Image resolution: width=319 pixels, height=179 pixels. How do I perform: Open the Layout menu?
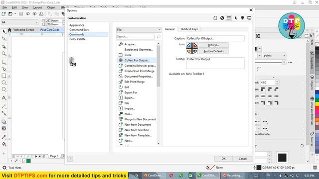(x=37, y=7)
